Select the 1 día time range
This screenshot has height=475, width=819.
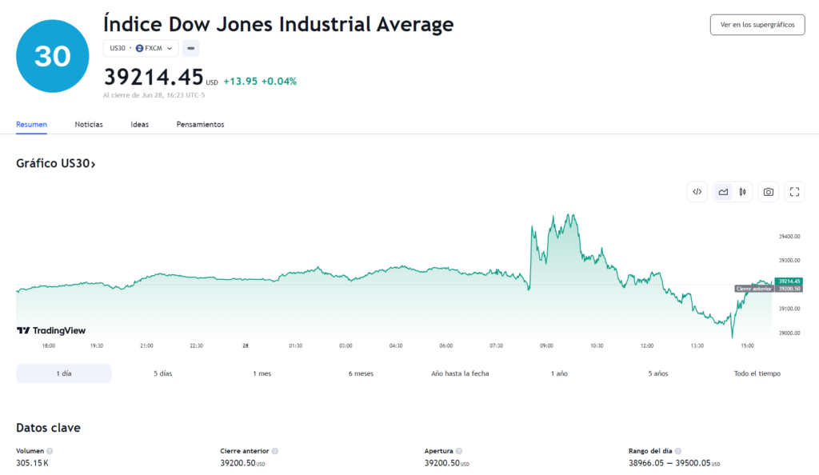[x=64, y=373]
